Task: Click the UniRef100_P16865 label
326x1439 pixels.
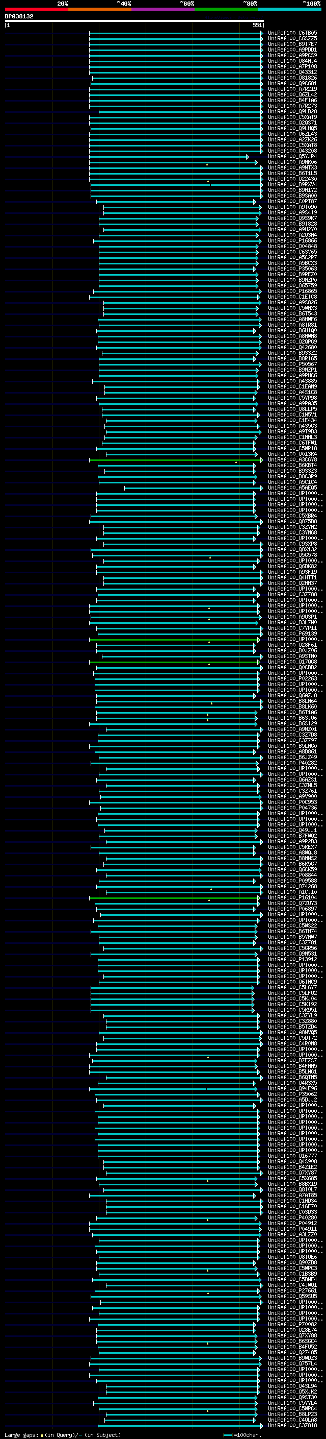Action: tap(292, 291)
